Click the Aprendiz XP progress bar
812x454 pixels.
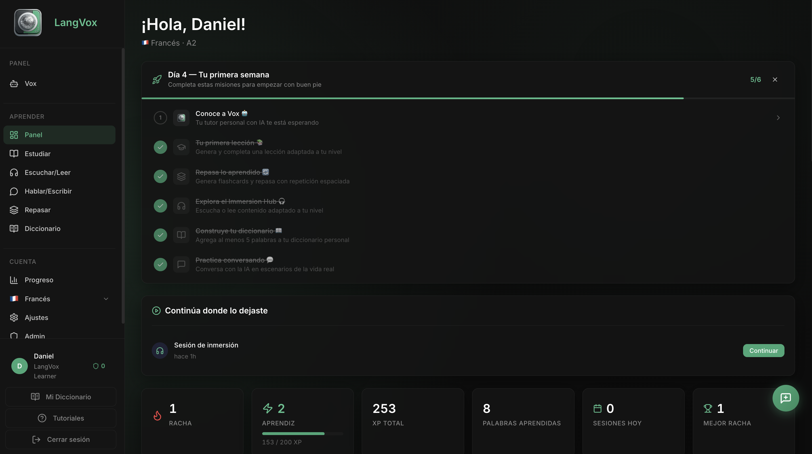coord(303,434)
